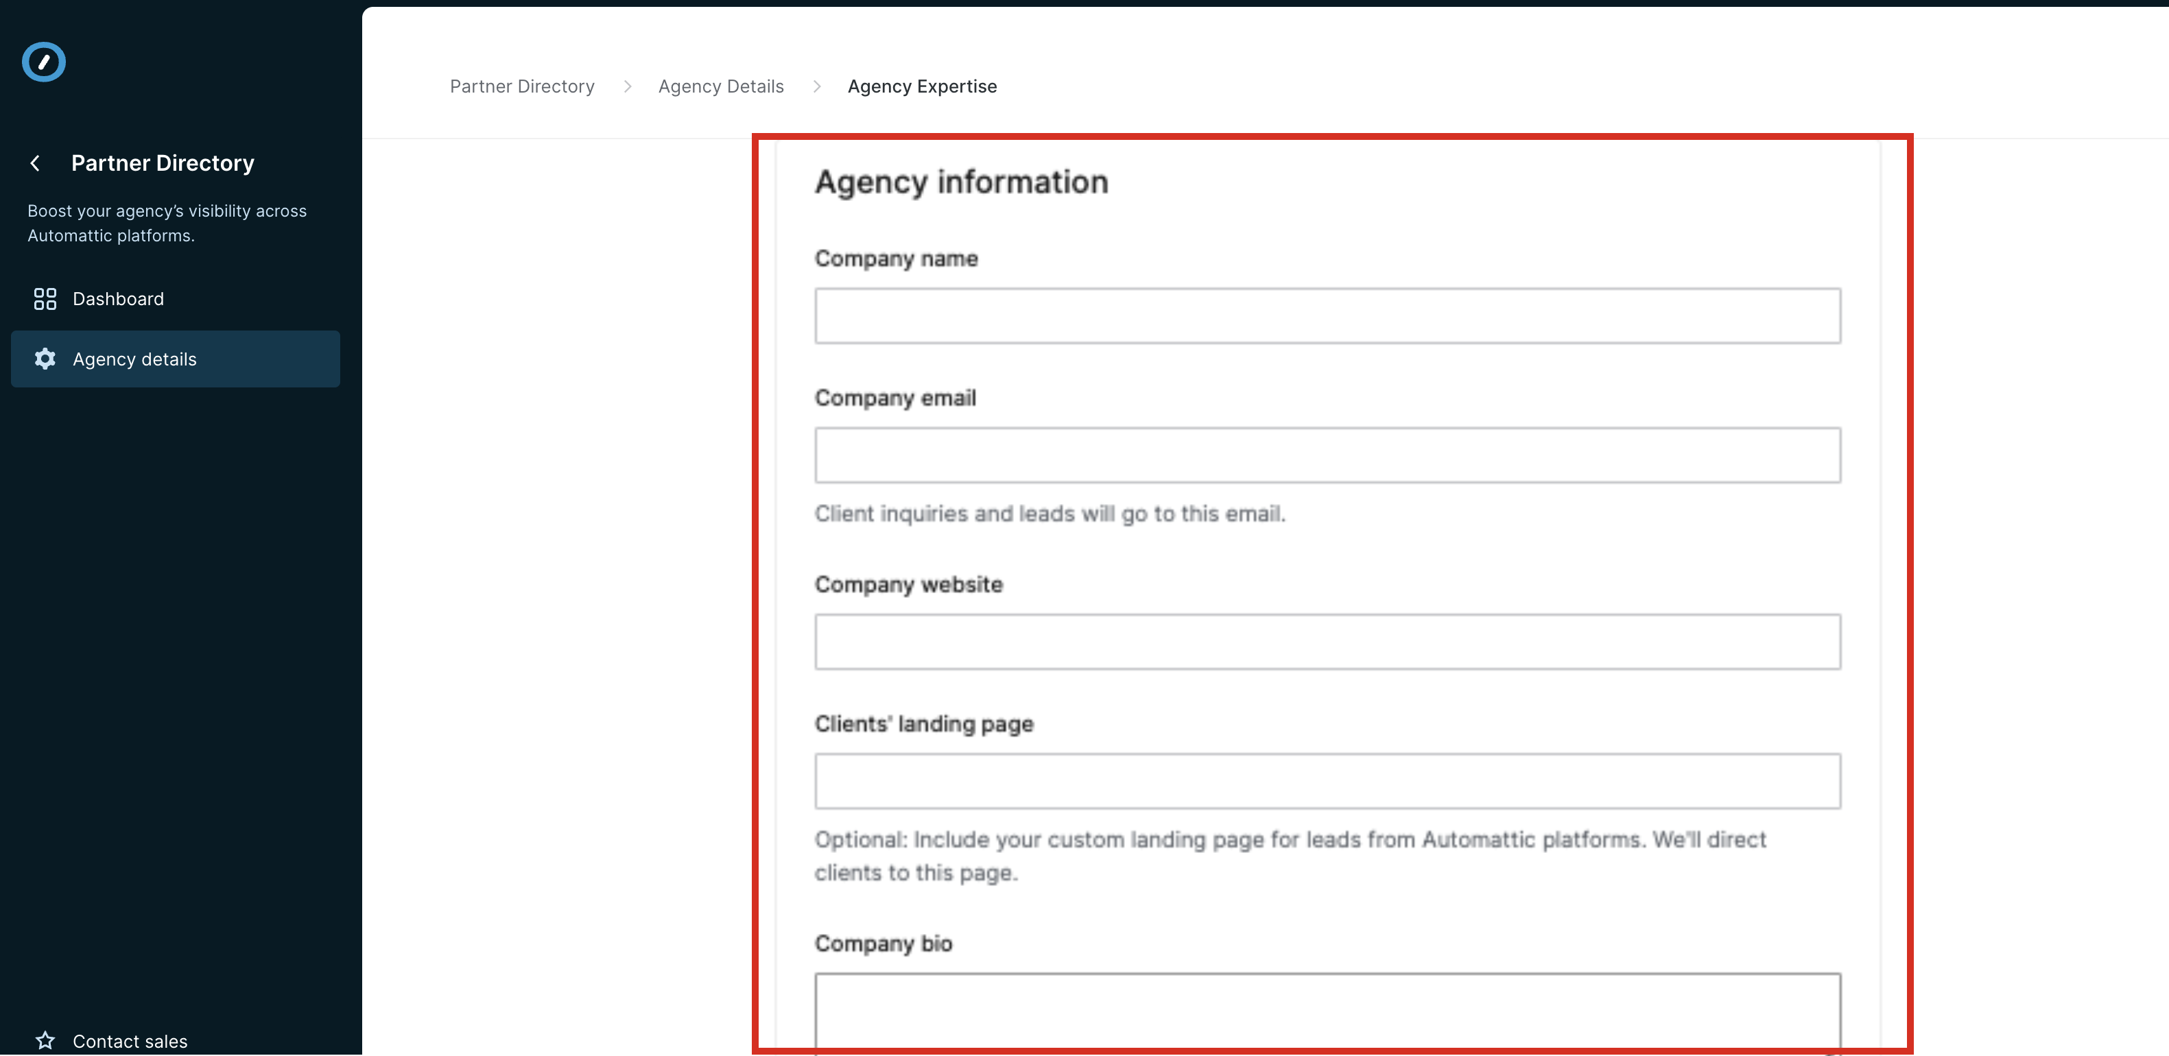Open the Partner Directory breadcrumb link

point(522,86)
